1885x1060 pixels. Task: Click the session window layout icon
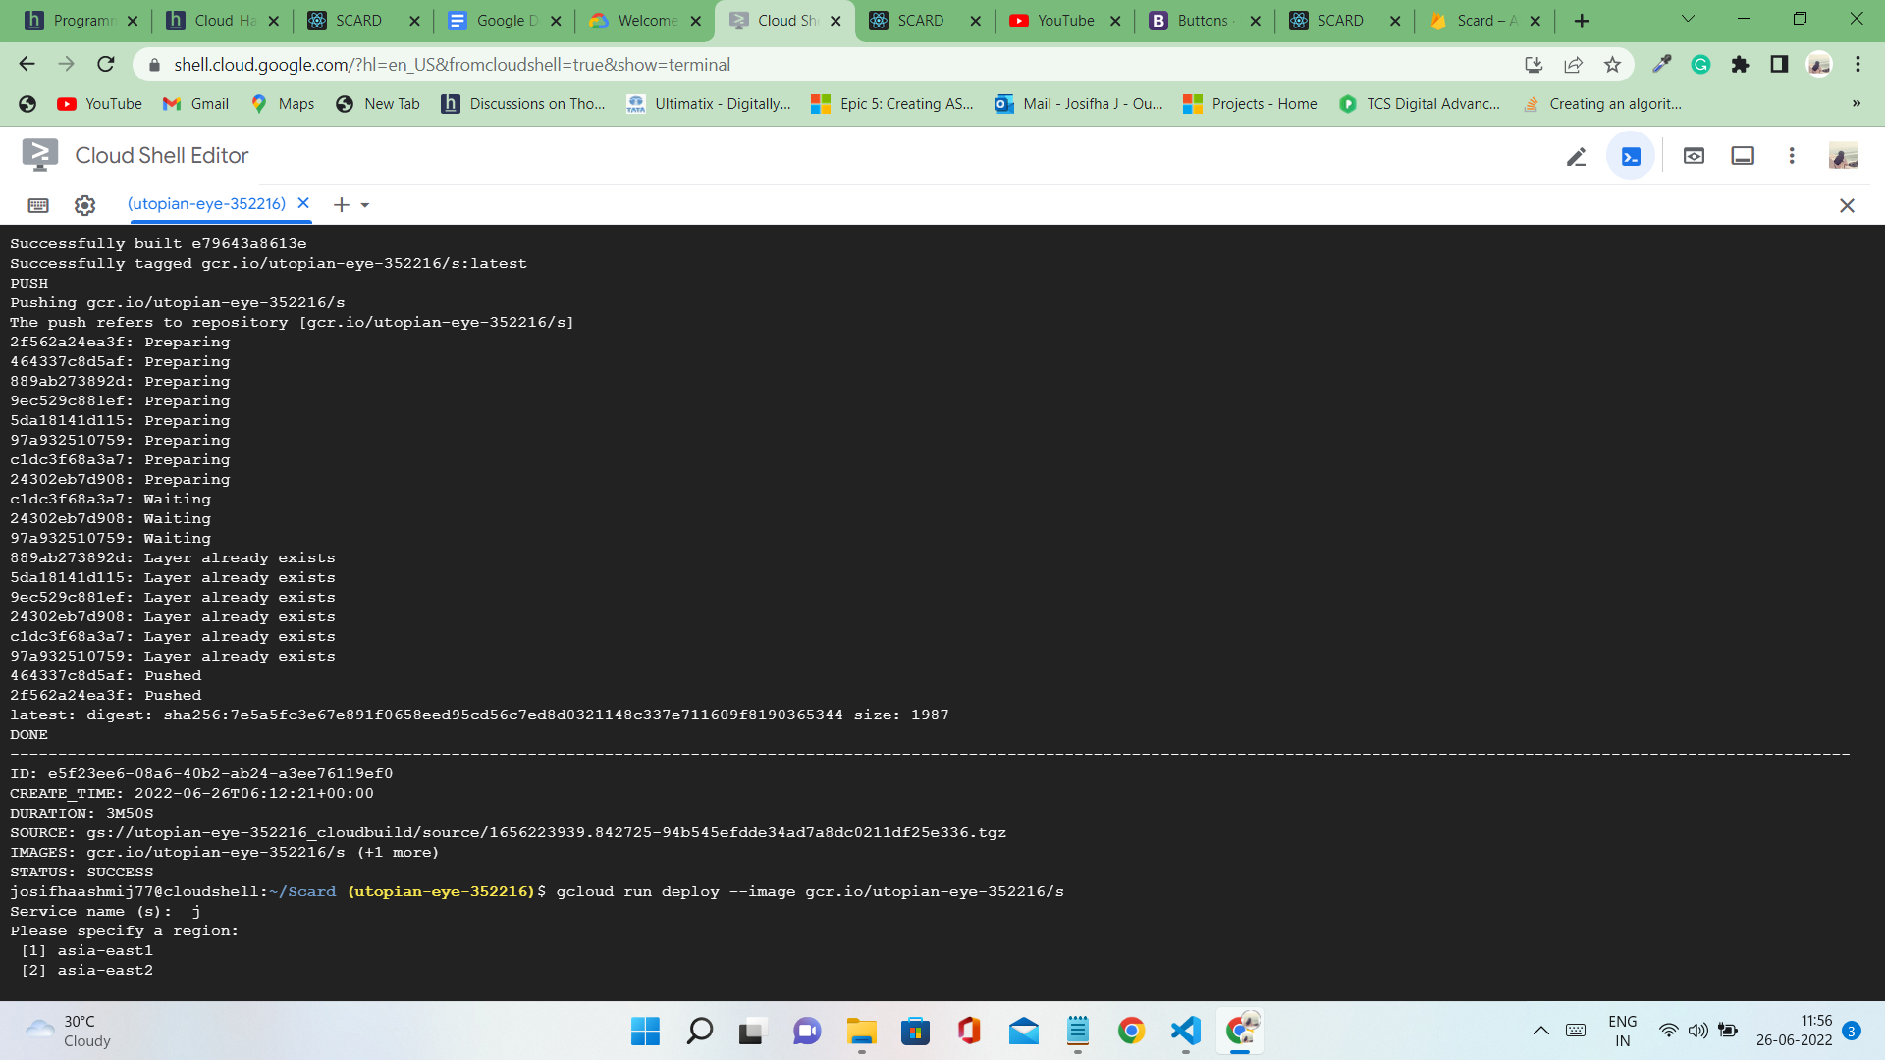pyautogui.click(x=1743, y=156)
